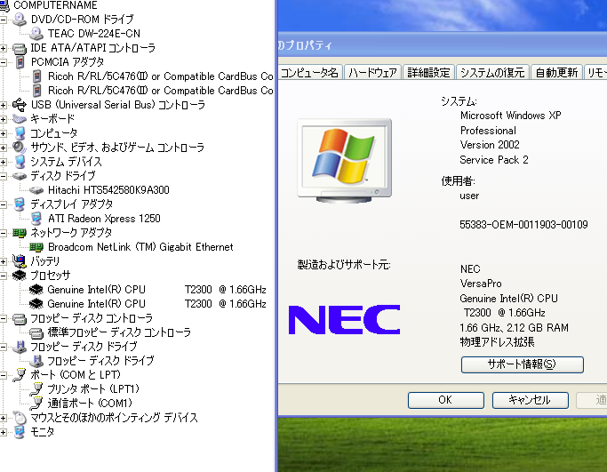Click the DVD/CD-ROM drive category icon
This screenshot has width=607, height=472.
[20, 20]
